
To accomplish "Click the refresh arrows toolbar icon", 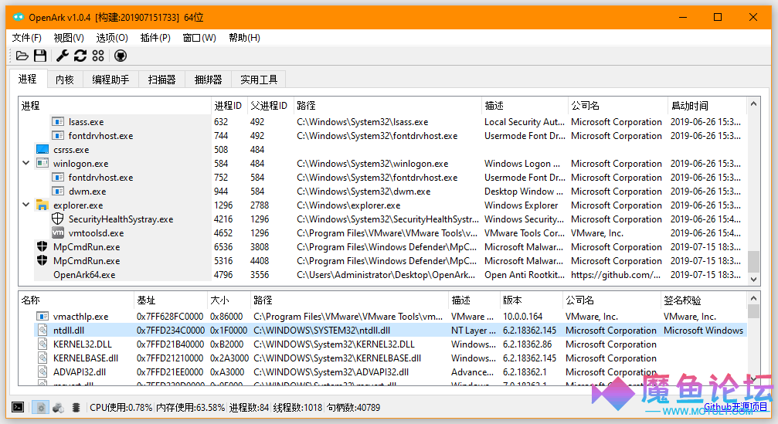I will tap(80, 56).
